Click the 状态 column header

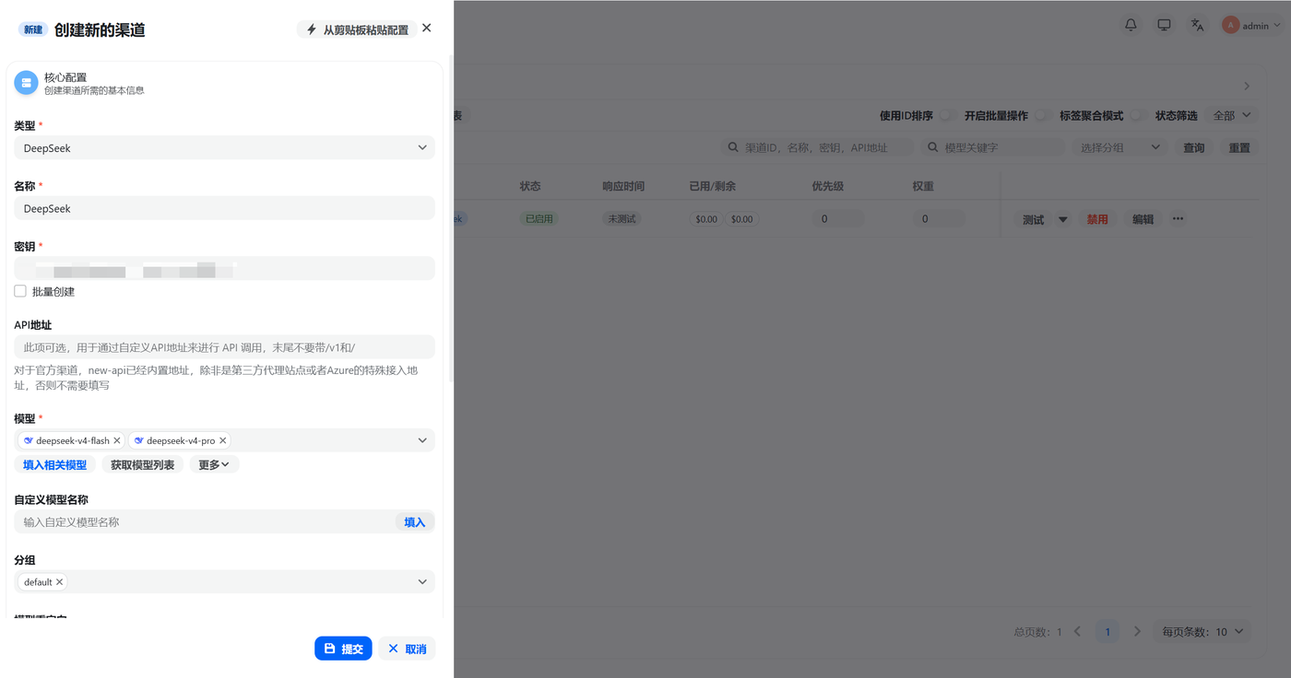tap(530, 186)
